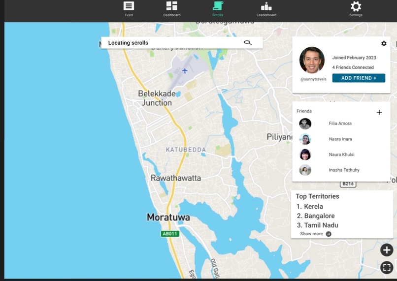Click the @sunnytravels username
397x281 pixels.
(313, 79)
